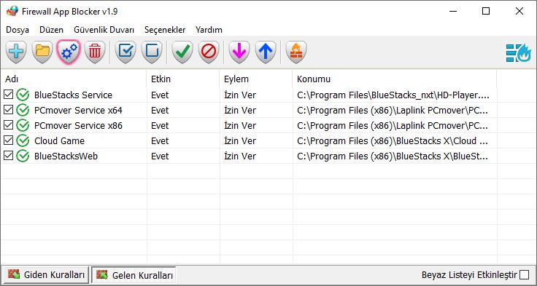Uncheck the BlueStacksWeb rule checkbox

tap(8, 156)
